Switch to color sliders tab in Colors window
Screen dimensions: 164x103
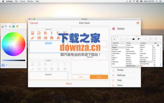point(6,26)
